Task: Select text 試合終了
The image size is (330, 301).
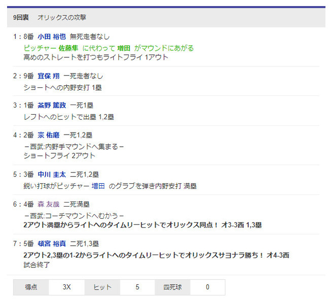Action: tap(37, 264)
